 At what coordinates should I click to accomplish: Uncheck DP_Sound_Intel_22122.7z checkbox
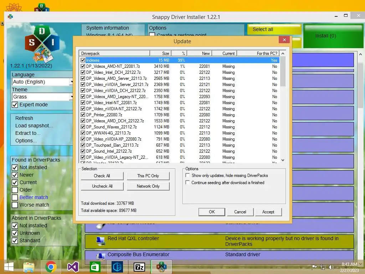[83, 151]
